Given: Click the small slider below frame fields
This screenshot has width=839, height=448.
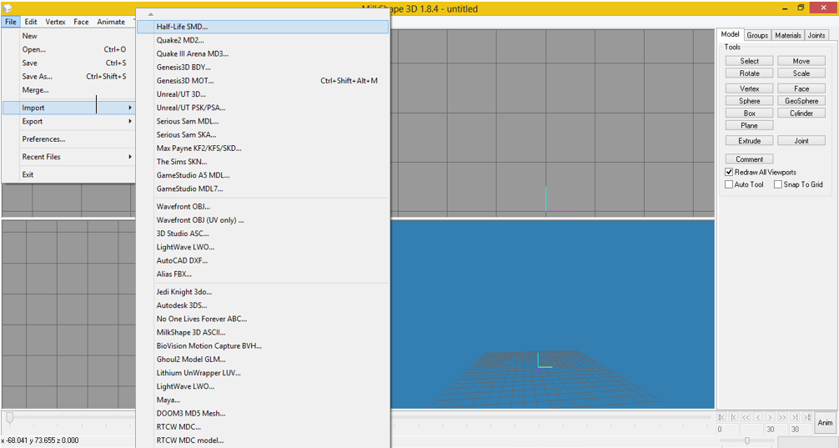Looking at the screenshot, I should [x=747, y=440].
